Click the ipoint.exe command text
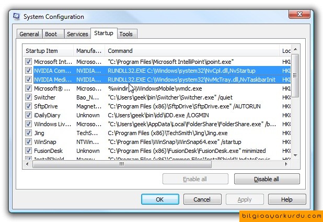 tap(171, 62)
